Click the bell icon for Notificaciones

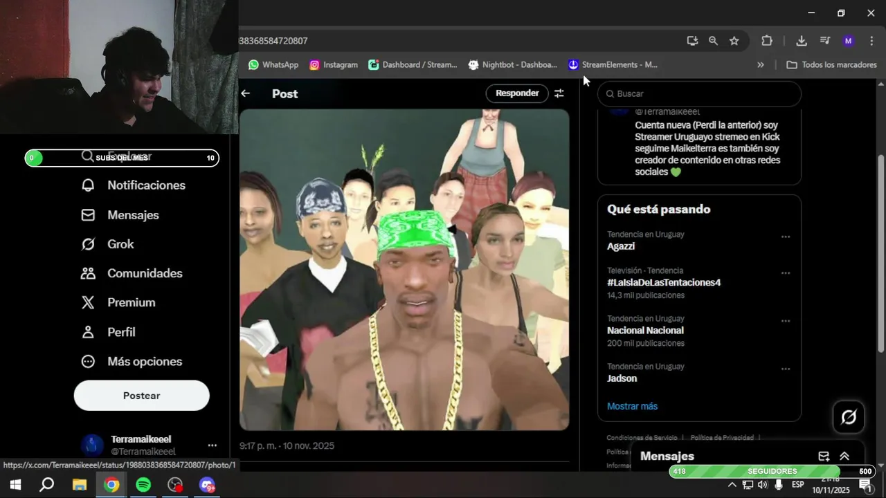[x=88, y=185]
